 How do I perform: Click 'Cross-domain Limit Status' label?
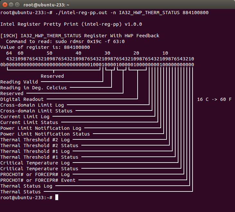click(36, 111)
